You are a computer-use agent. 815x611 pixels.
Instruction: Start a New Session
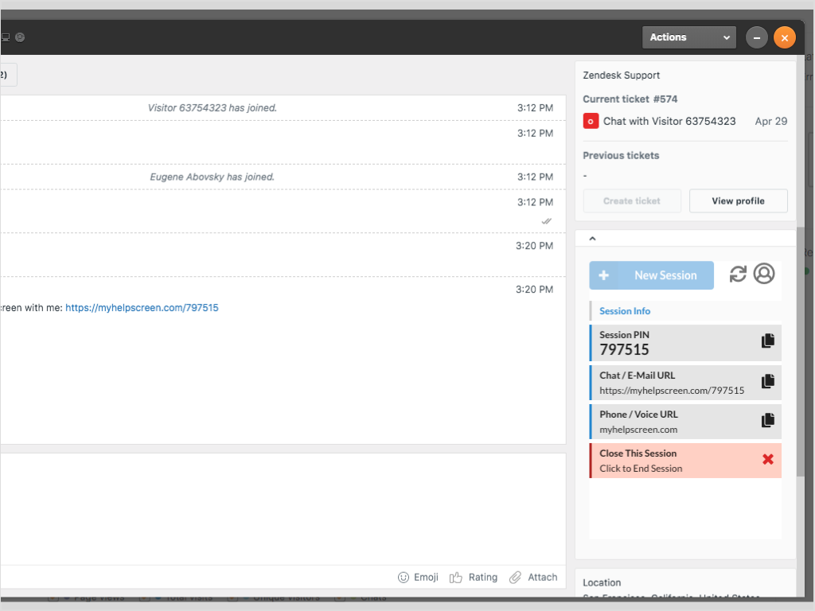pos(651,275)
